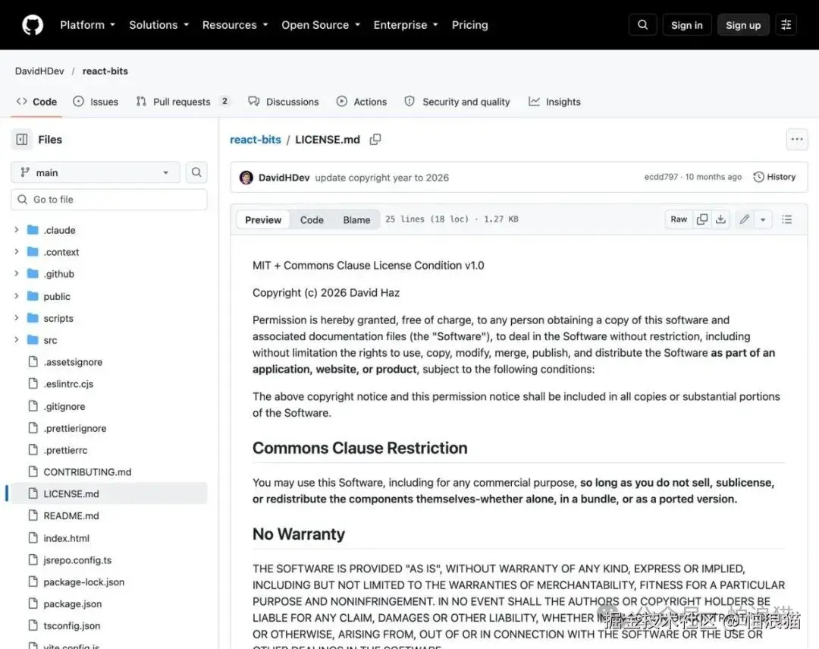Image resolution: width=819 pixels, height=649 pixels.
Task: Open the Discussions tab
Action: coord(284,102)
